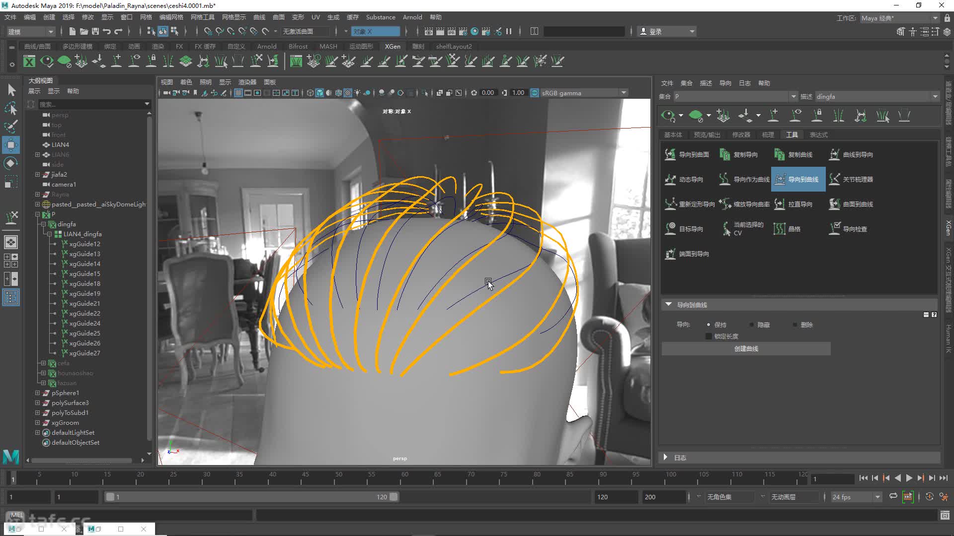Expand the 日志 section

pyautogui.click(x=665, y=457)
